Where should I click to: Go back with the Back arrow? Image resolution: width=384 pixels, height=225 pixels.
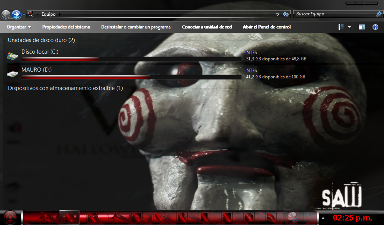[6, 15]
